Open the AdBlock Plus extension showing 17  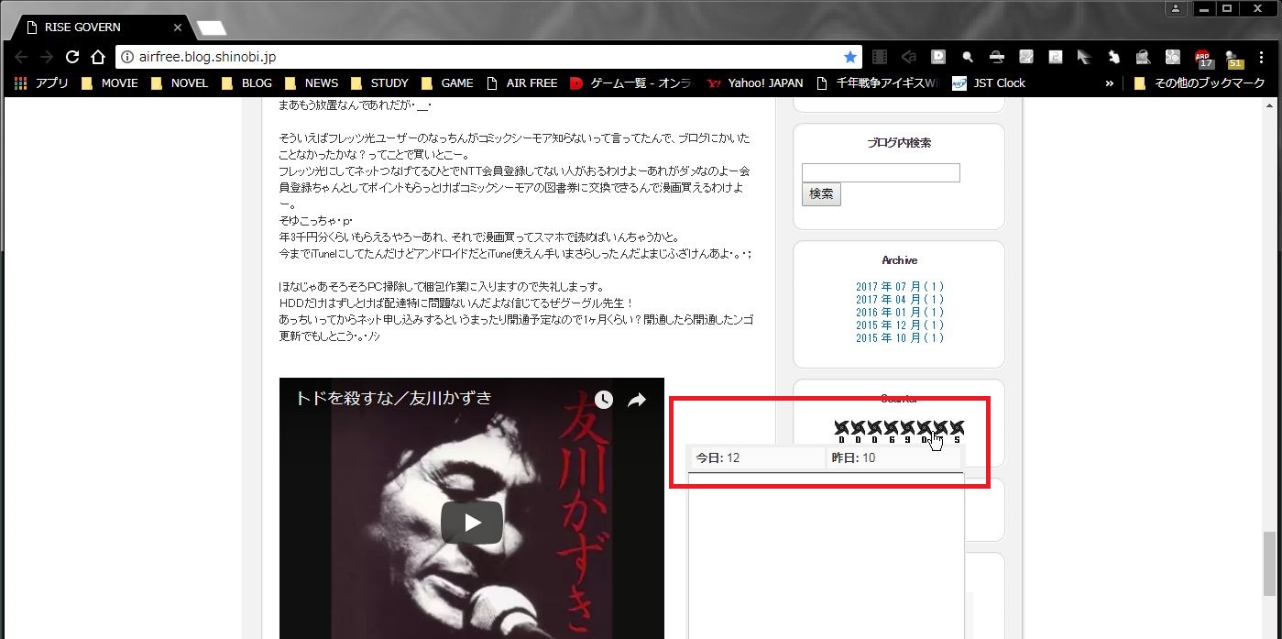tap(1203, 59)
